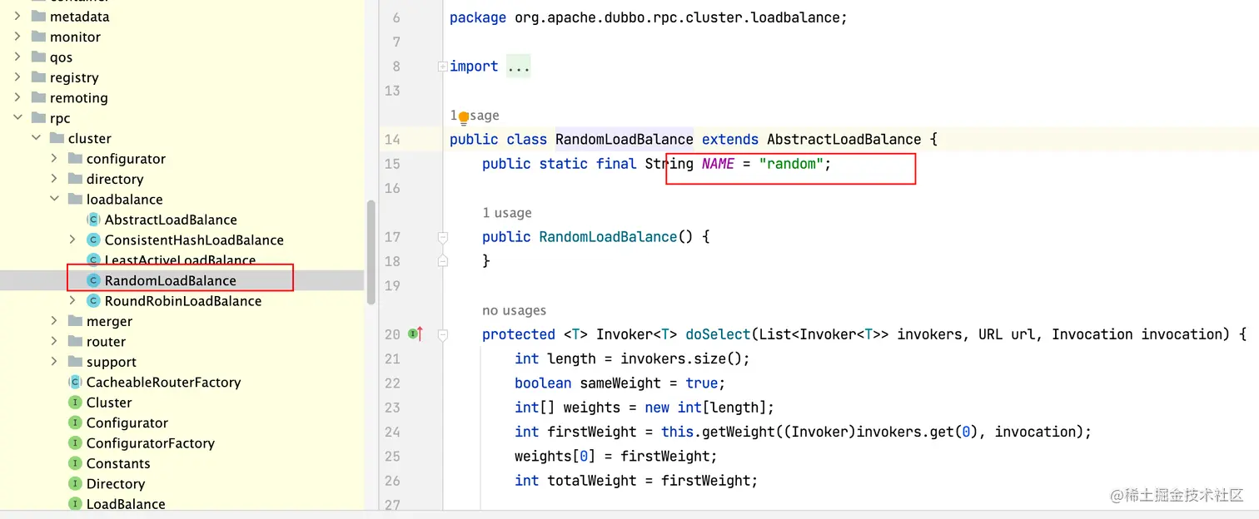Click RoundRobinLoadBalance class icon
Viewport: 1259px width, 519px height.
[x=93, y=300]
